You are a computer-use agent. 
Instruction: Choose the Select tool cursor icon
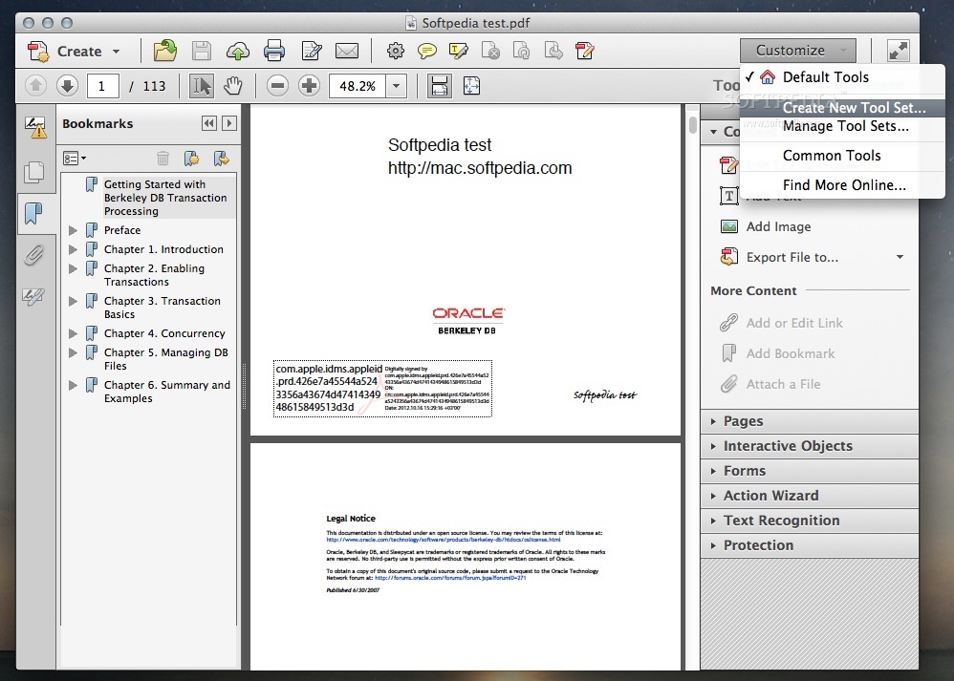(202, 86)
